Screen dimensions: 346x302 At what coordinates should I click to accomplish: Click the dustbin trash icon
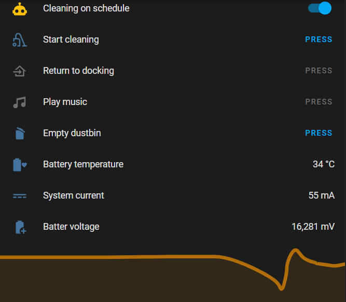pyautogui.click(x=20, y=133)
